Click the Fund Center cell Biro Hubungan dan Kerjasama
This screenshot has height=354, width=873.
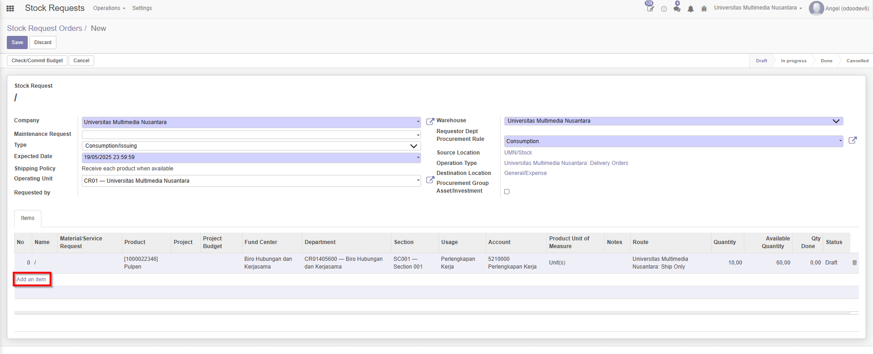(271, 263)
